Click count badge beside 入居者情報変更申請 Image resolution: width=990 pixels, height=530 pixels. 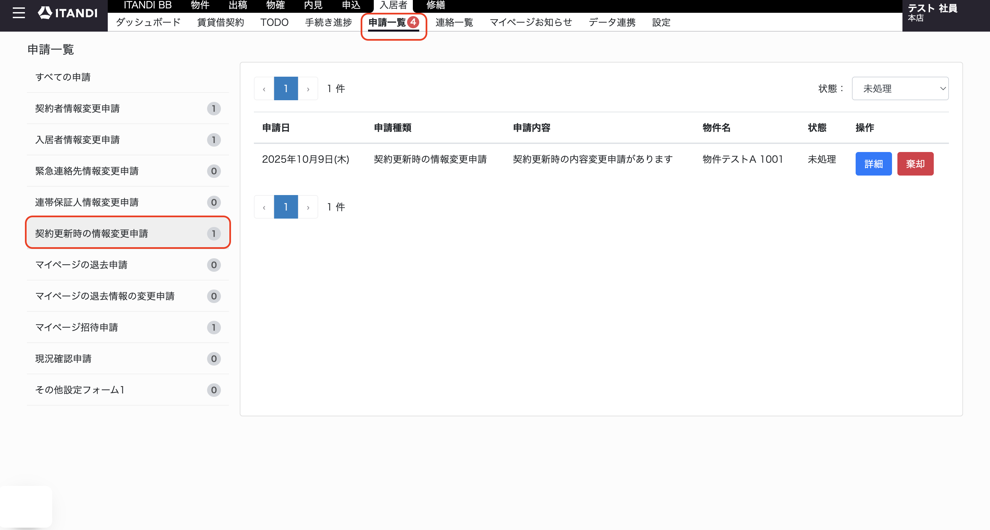click(x=214, y=140)
